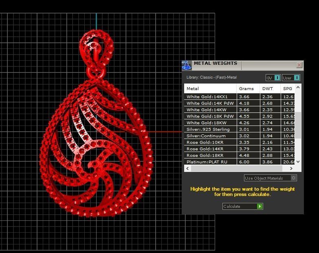The image size is (319, 253).
Task: Select the White Gold:14KW row
Action: [240, 110]
